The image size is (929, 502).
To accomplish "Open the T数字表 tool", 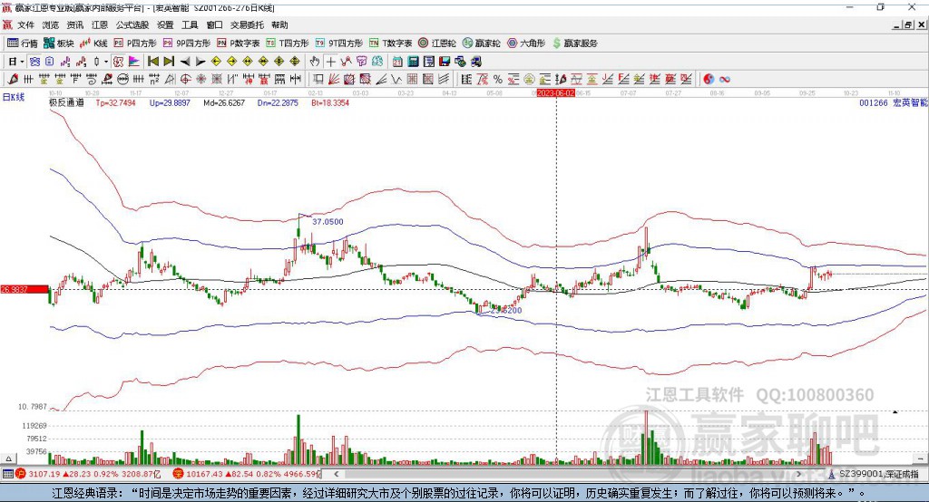I will coord(390,43).
